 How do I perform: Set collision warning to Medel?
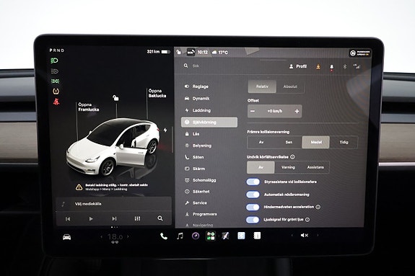316,142
